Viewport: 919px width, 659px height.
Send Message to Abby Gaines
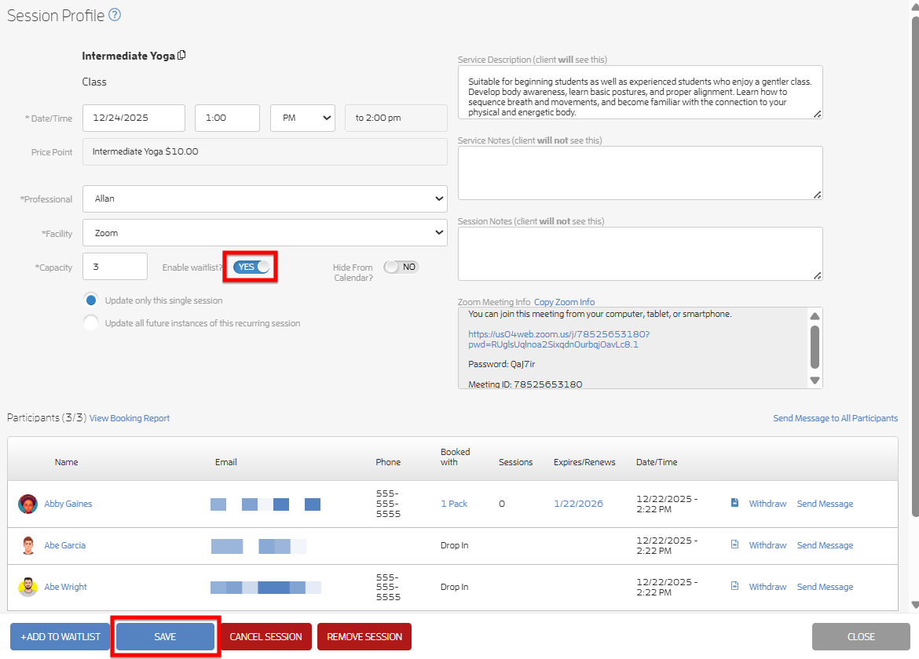click(x=826, y=504)
